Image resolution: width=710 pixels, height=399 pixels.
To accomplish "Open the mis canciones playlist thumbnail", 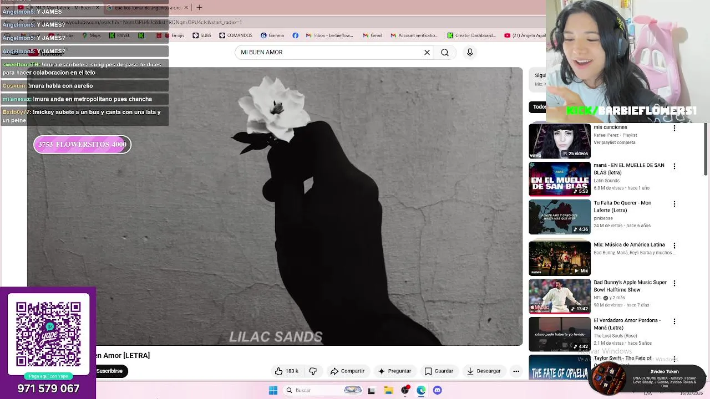I will click(560, 141).
